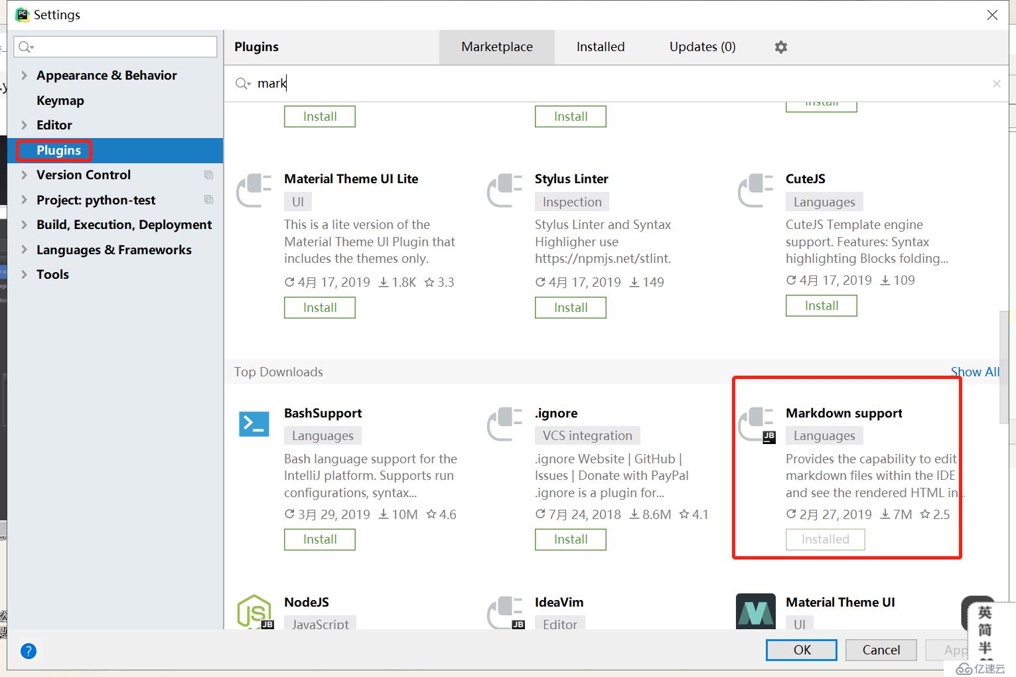The height and width of the screenshot is (677, 1016).
Task: Expand the Project: python-test section
Action: tap(24, 200)
